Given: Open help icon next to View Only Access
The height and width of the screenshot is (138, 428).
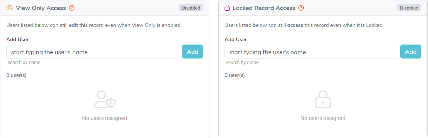Looking at the screenshot, I should point(72,8).
